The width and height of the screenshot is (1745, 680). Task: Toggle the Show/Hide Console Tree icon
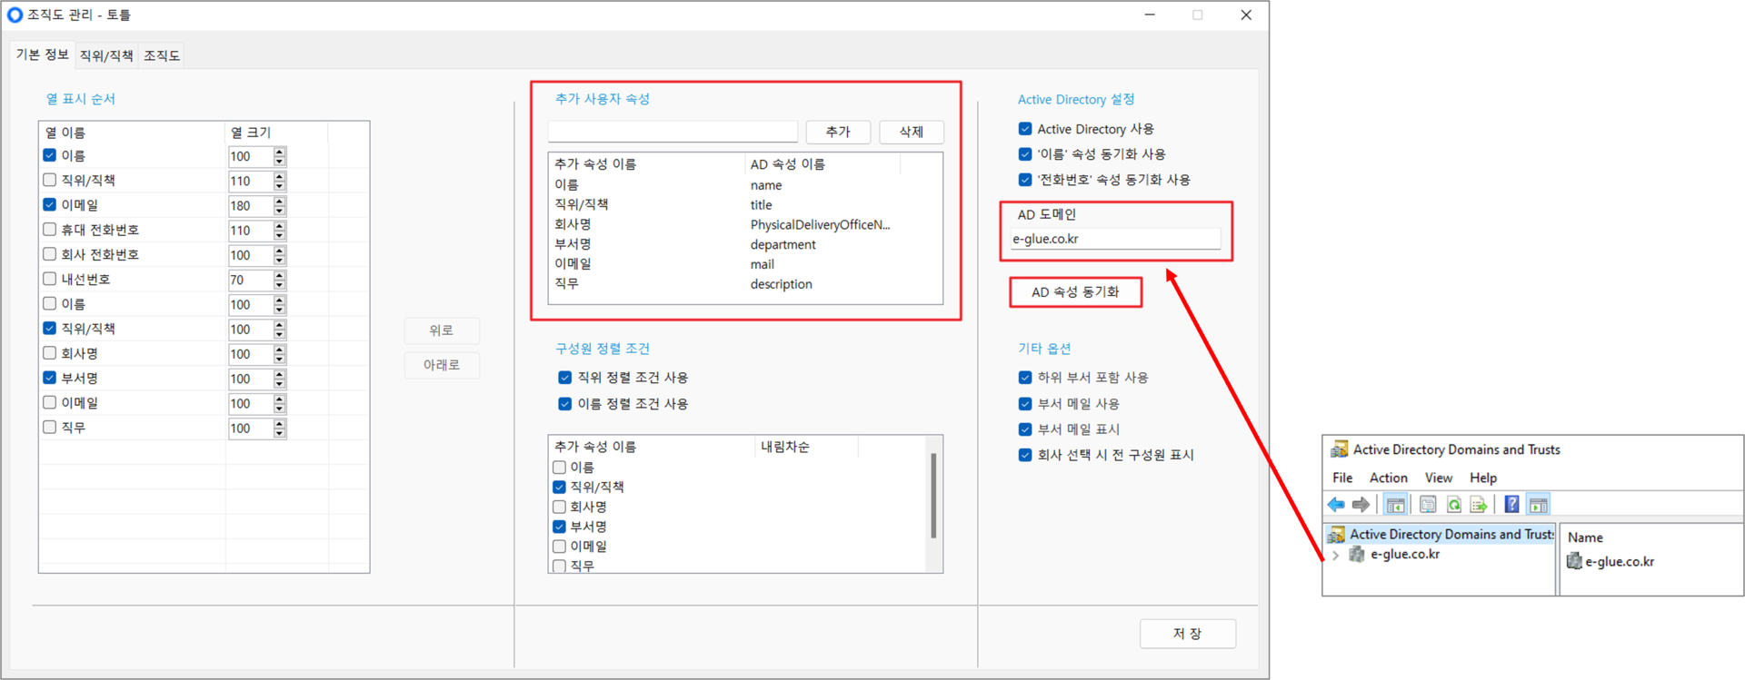pyautogui.click(x=1395, y=505)
